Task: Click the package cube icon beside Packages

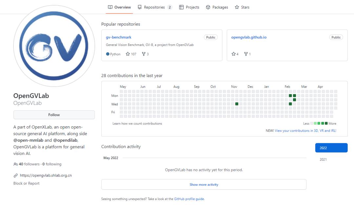Action: pyautogui.click(x=208, y=7)
